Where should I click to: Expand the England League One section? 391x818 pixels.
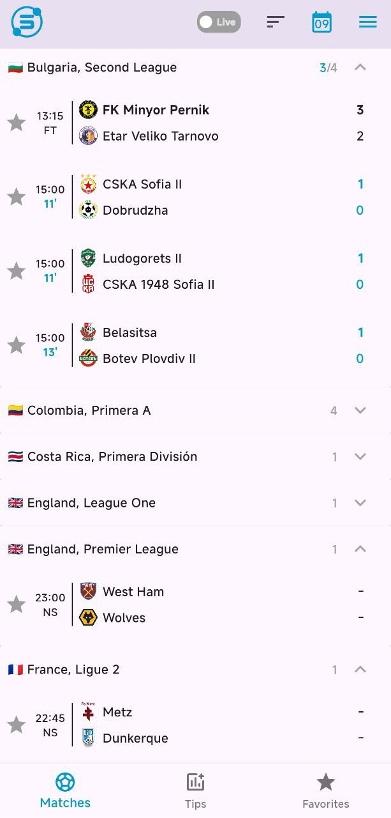pos(360,503)
